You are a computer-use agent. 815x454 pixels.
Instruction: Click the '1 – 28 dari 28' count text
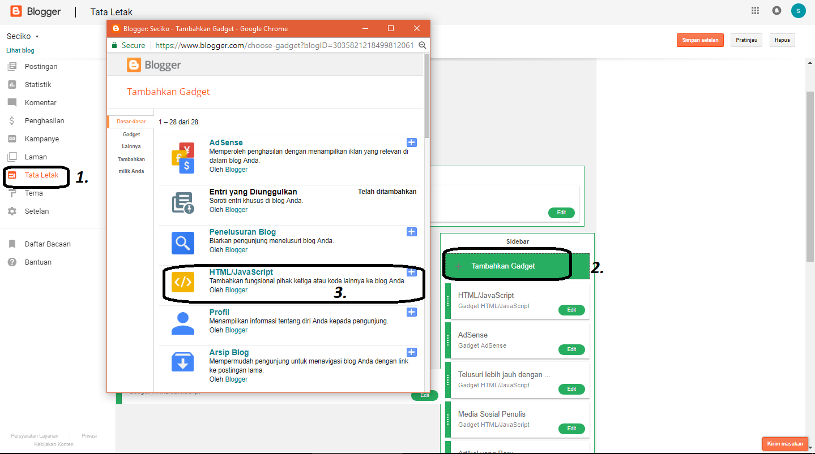(x=178, y=122)
